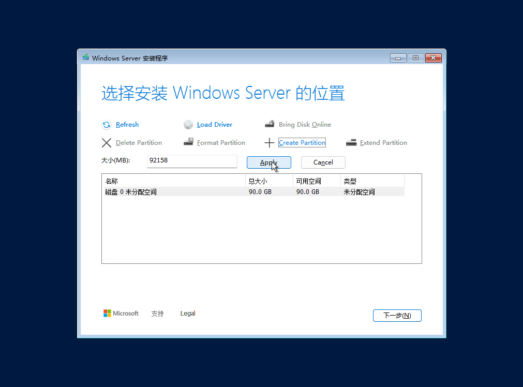Image resolution: width=523 pixels, height=387 pixels.
Task: Click the Format Partition drive icon
Action: pyautogui.click(x=188, y=142)
